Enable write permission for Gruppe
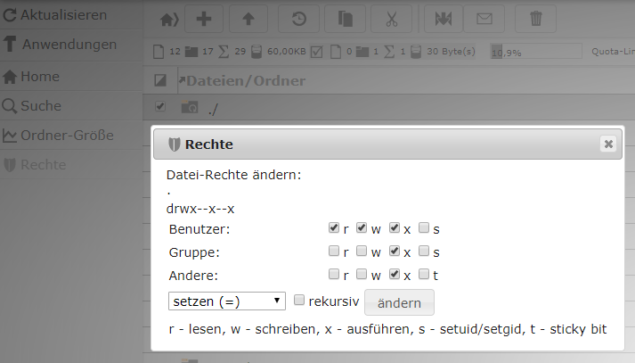 coord(362,252)
